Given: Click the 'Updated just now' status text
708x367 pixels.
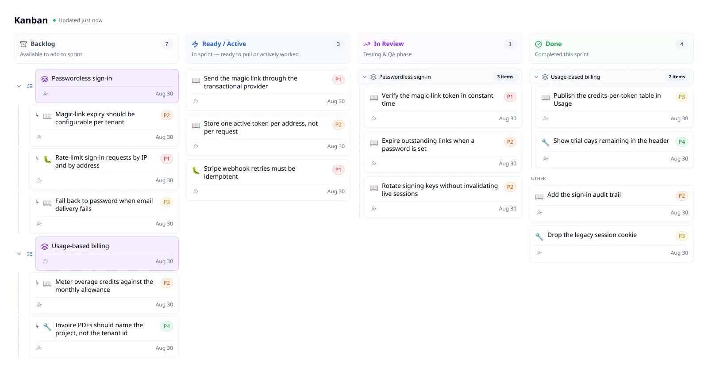Looking at the screenshot, I should tap(81, 20).
